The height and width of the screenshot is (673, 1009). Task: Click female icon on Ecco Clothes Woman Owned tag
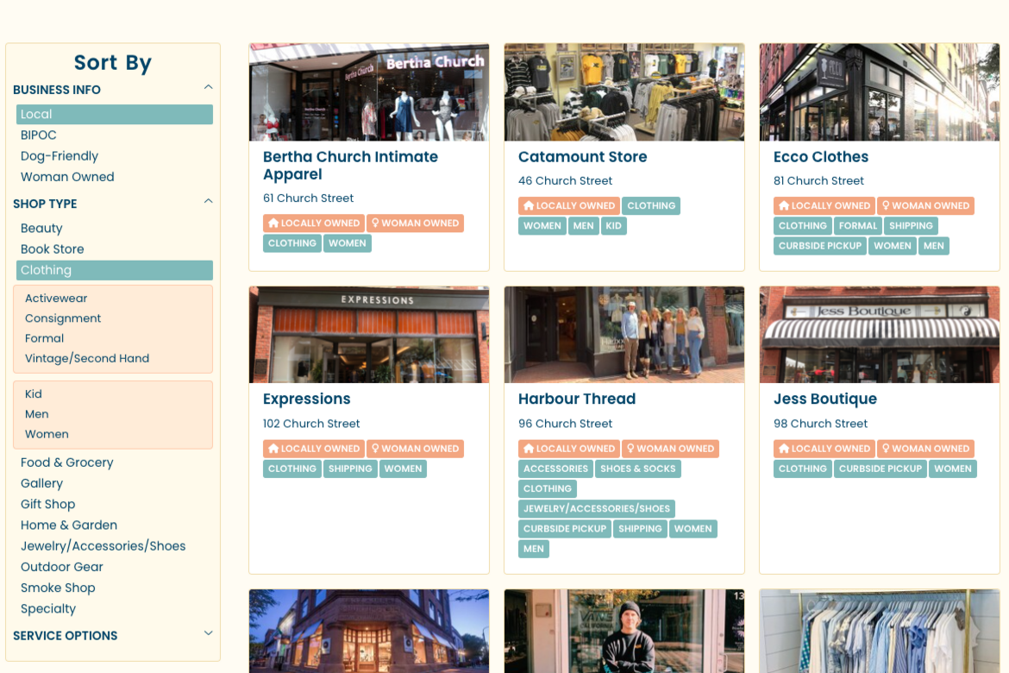click(886, 205)
